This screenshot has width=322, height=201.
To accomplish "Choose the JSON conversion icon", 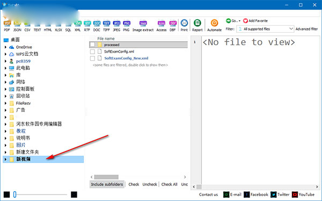I will [17, 23].
